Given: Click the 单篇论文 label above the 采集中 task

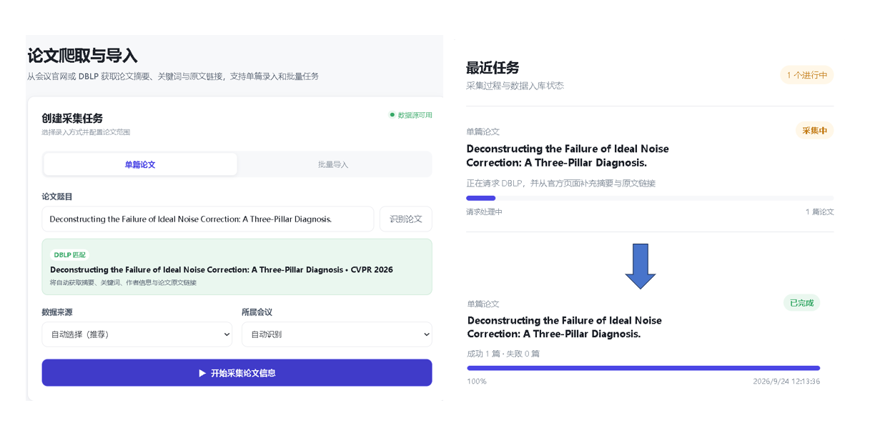Looking at the screenshot, I should click(483, 131).
